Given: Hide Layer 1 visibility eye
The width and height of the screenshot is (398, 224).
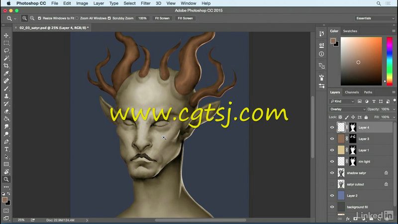Looking at the screenshot, I should click(332, 150).
